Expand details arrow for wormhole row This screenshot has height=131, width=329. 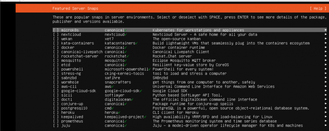click(x=326, y=82)
